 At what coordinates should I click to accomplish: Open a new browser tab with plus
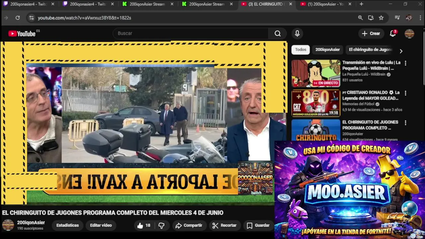(361, 4)
